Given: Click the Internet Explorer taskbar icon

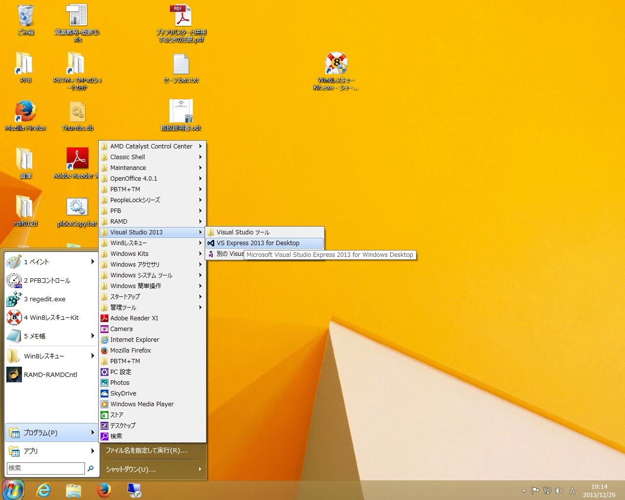Looking at the screenshot, I should (x=44, y=490).
